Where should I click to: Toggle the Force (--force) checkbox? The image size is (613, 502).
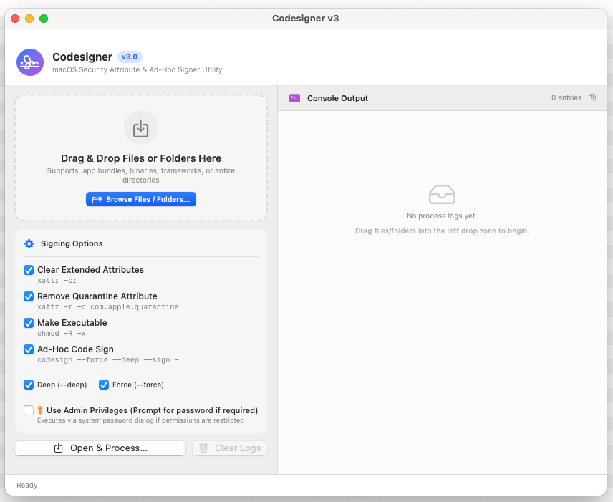point(104,385)
